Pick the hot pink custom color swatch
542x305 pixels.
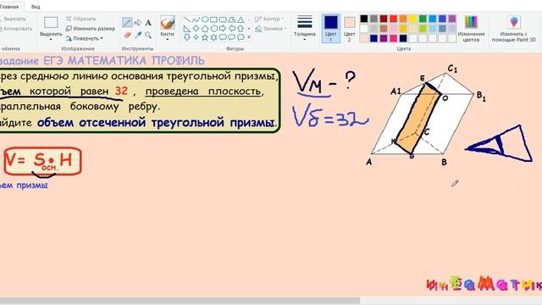point(393,38)
